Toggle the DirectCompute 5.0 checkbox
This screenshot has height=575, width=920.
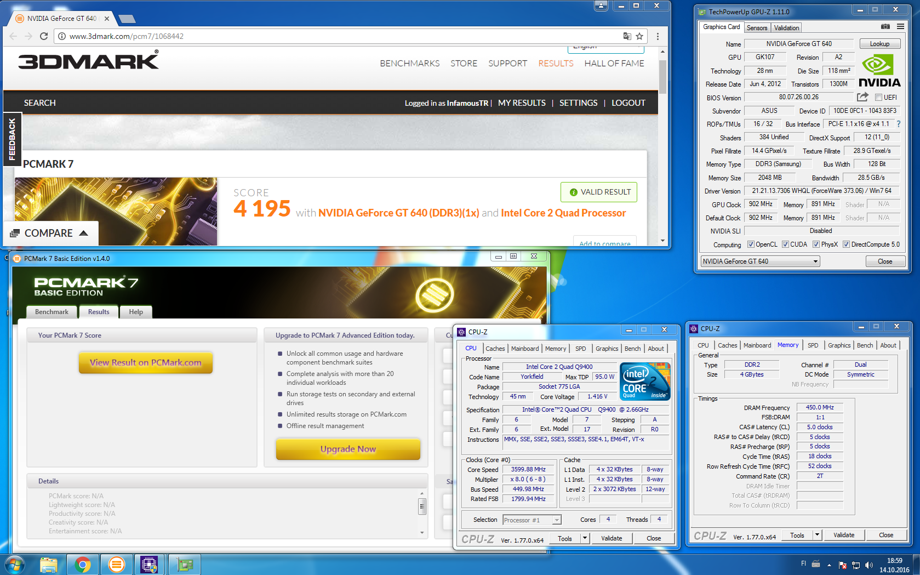(x=846, y=244)
